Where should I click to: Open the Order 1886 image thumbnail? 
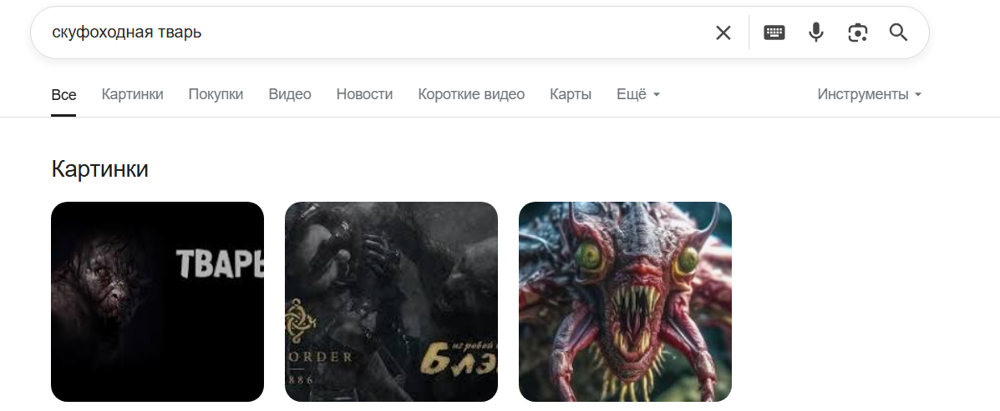click(391, 302)
